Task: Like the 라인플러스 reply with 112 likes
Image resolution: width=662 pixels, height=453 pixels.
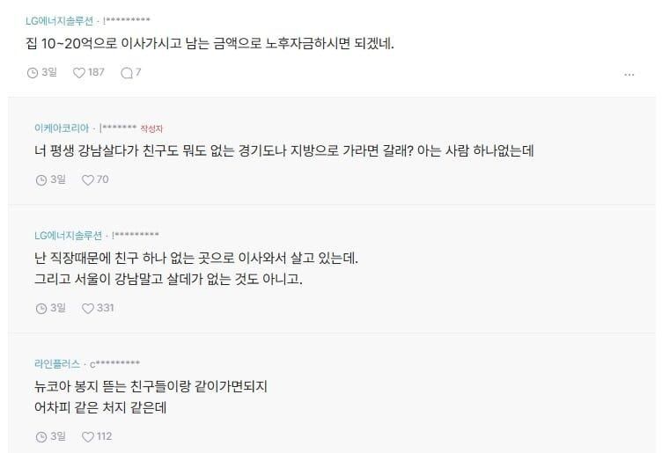Action: pos(88,436)
